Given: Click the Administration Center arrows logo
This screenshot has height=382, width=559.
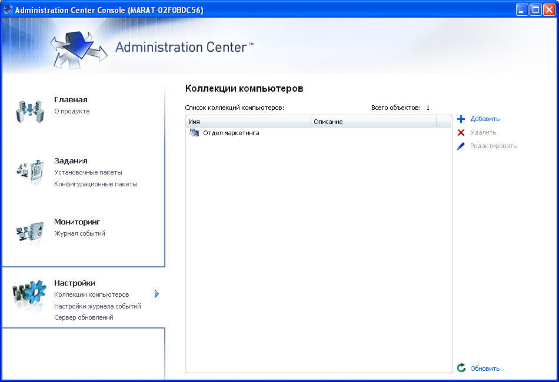Looking at the screenshot, I should [x=78, y=49].
